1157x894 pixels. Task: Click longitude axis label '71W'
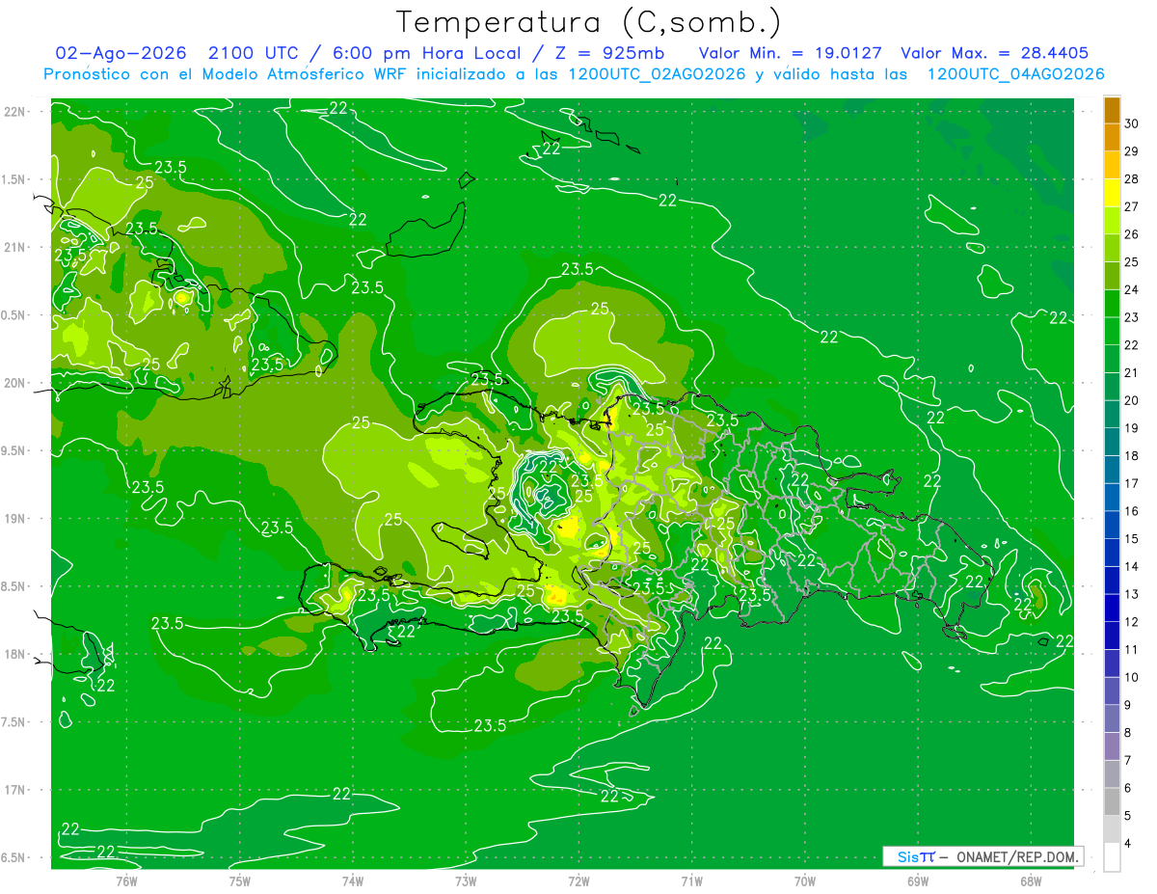[x=691, y=880]
